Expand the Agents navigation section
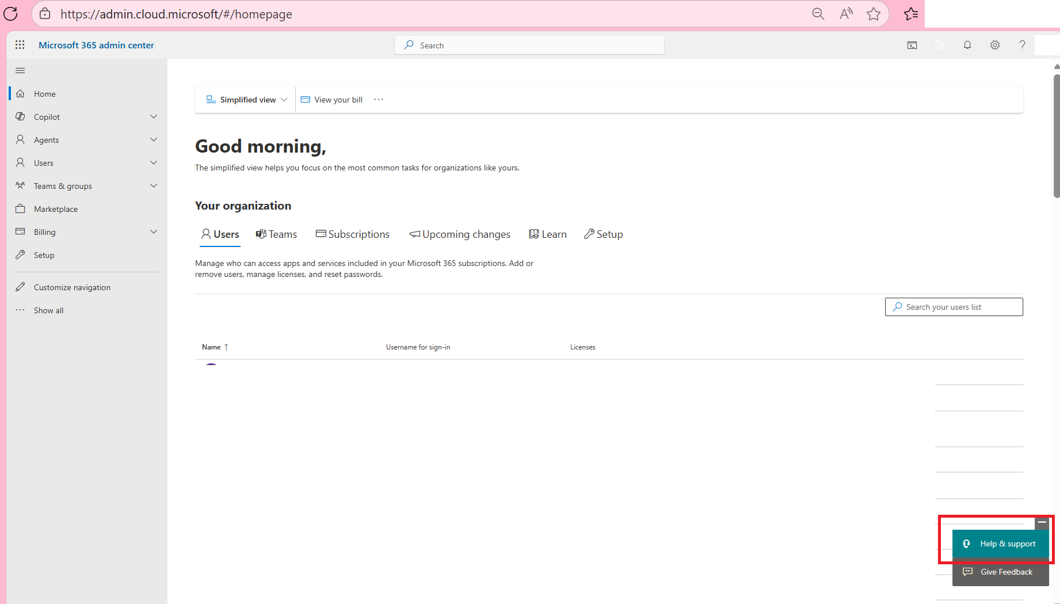1060x604 pixels. coord(154,139)
